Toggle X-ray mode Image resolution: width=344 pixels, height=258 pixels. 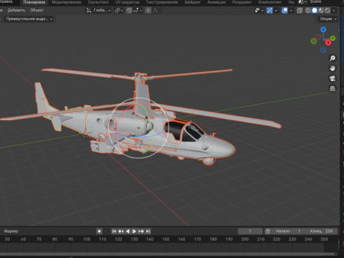300,10
